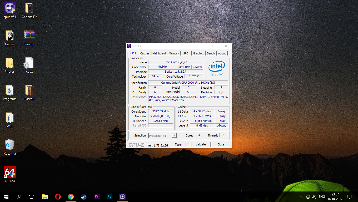Open the Graphics tab
Image resolution: width=358 pixels, height=202 pixels.
(198, 53)
